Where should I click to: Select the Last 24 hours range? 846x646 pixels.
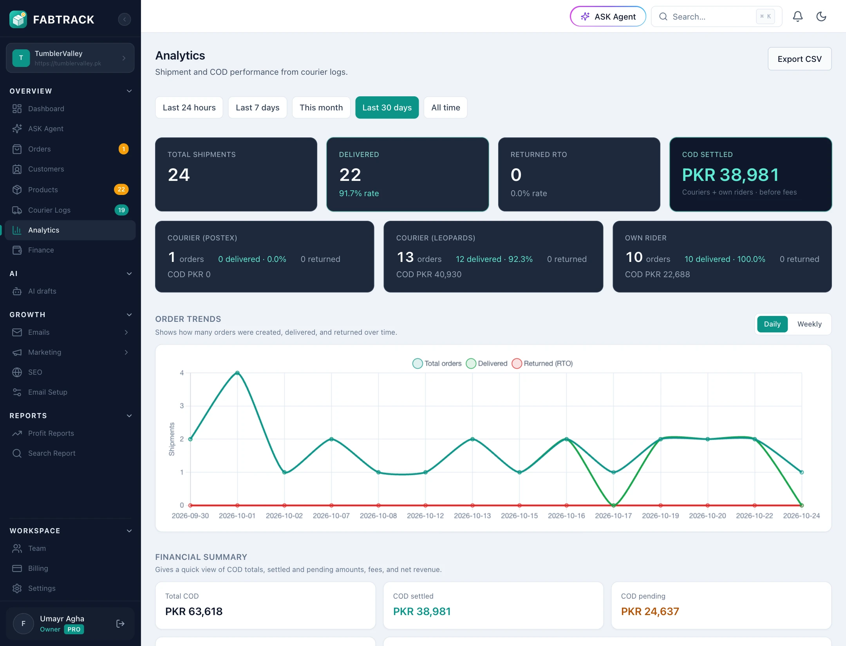pyautogui.click(x=189, y=107)
